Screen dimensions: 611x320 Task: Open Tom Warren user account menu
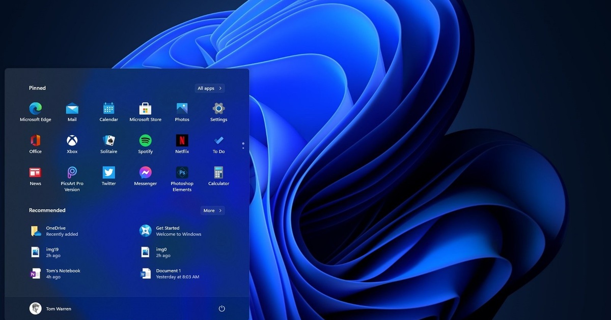(50, 308)
